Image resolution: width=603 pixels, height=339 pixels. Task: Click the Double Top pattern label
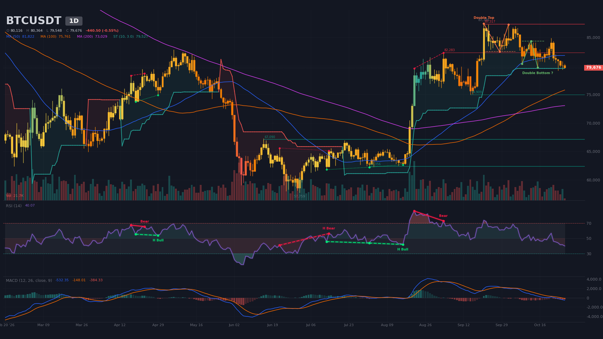484,18
